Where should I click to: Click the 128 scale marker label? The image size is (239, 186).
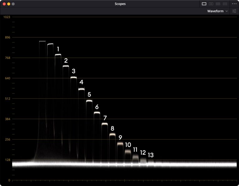click(x=7, y=160)
